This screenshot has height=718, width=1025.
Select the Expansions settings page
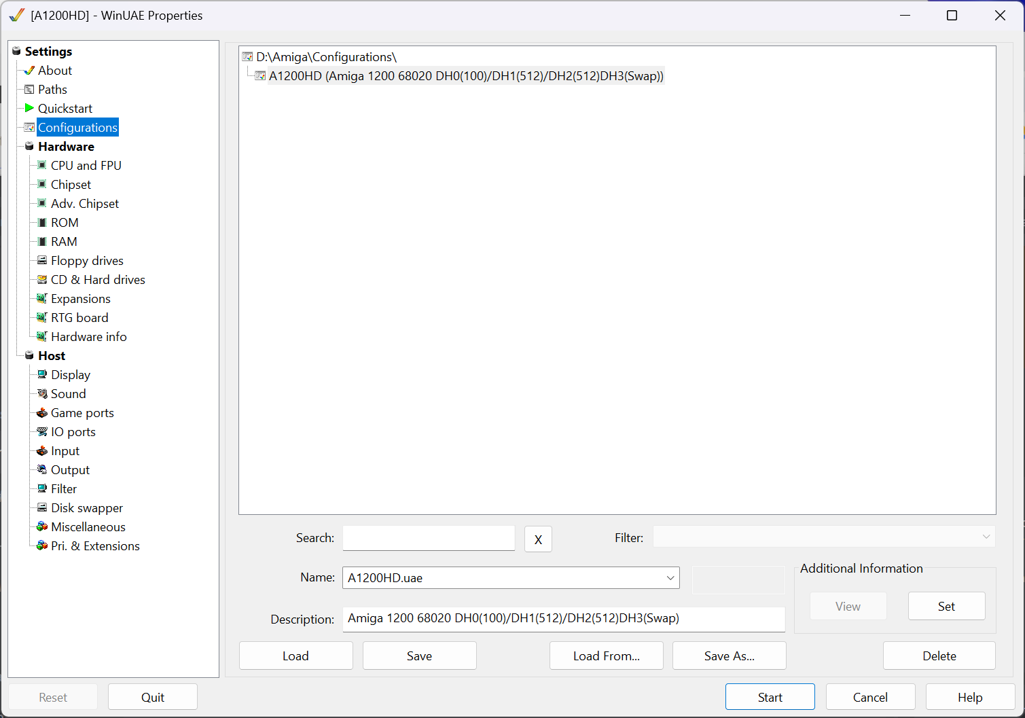point(80,298)
